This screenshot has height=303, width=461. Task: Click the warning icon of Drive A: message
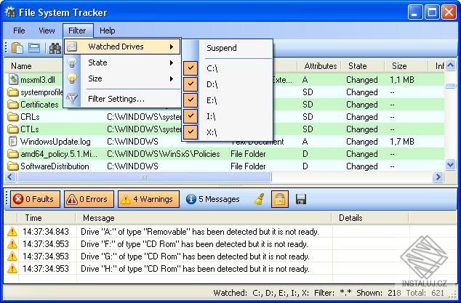[x=12, y=232]
